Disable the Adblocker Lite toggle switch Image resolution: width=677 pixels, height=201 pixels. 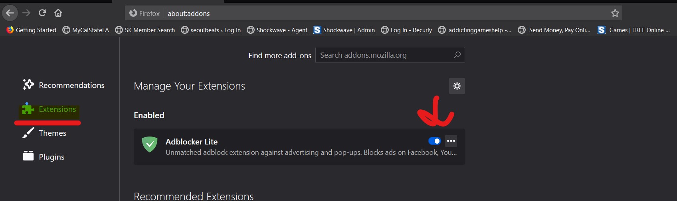click(x=434, y=141)
